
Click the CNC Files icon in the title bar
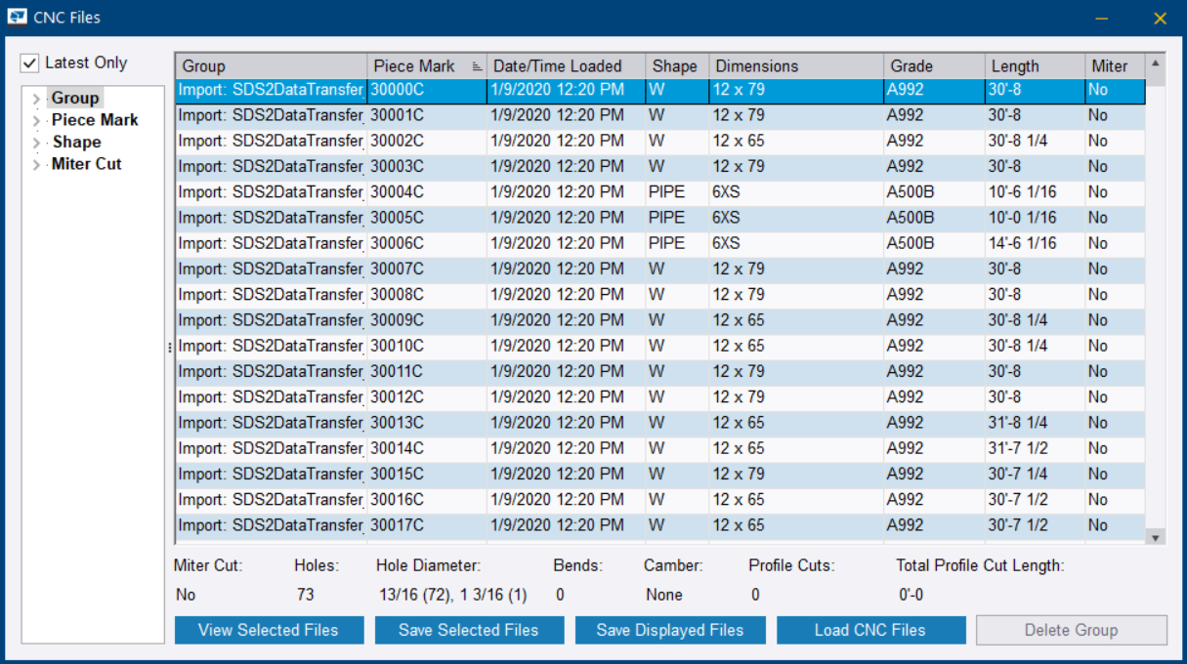click(16, 16)
